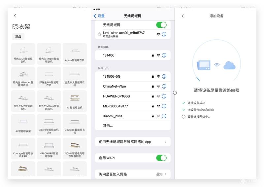Select saved network 131406
264x187 pixels.
[133, 55]
